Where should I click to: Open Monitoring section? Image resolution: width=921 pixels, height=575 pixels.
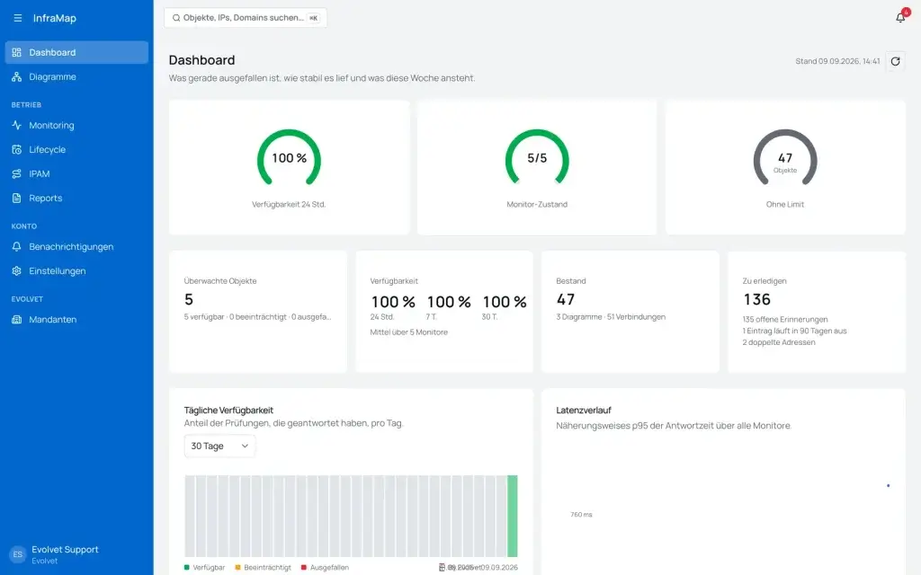[76, 125]
